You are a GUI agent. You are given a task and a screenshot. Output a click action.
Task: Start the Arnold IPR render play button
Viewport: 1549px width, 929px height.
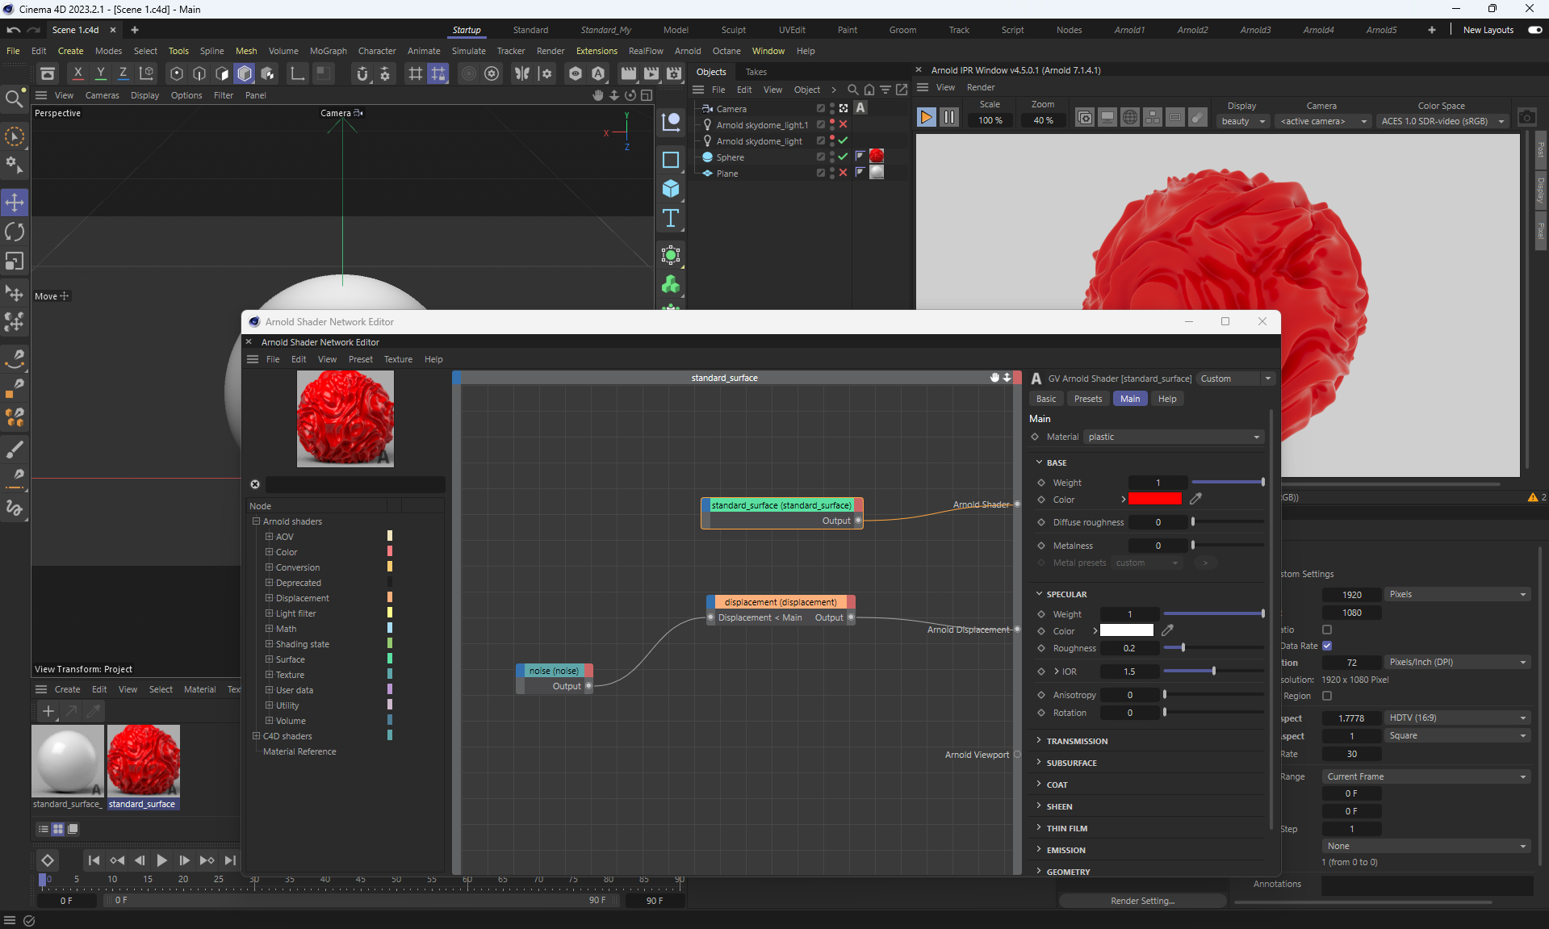926,117
